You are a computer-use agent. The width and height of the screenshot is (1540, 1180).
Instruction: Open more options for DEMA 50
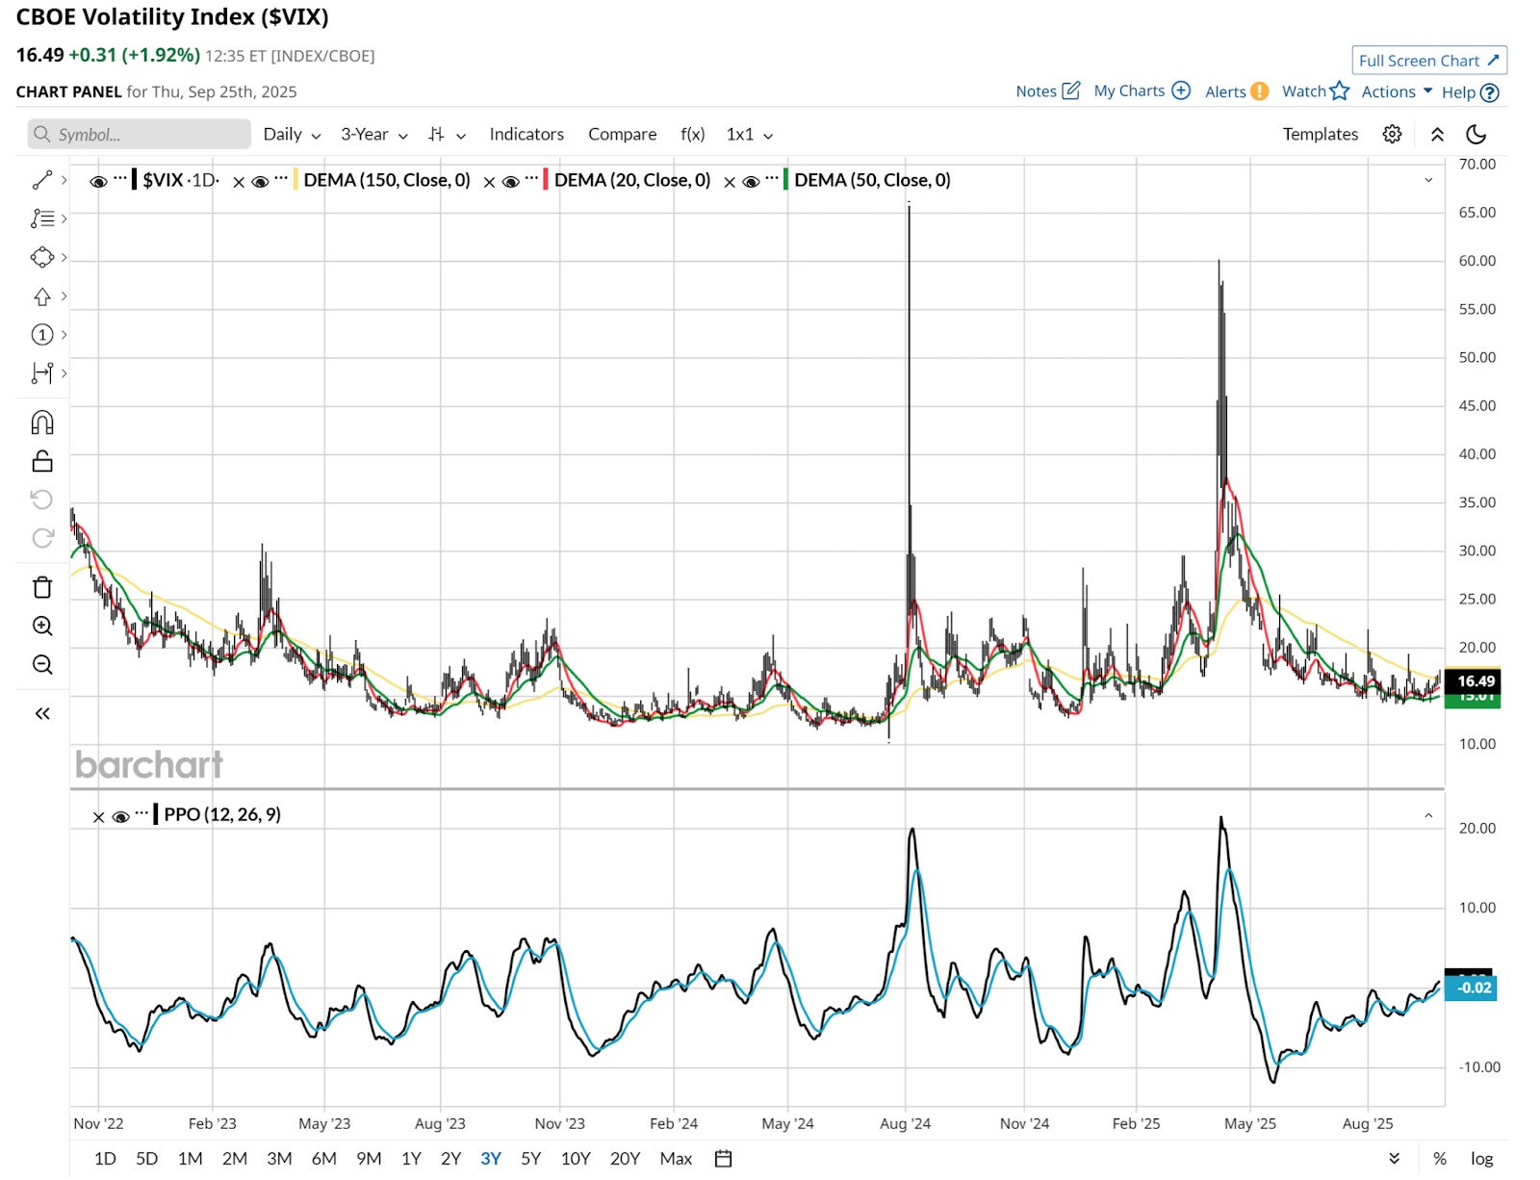coord(772,178)
